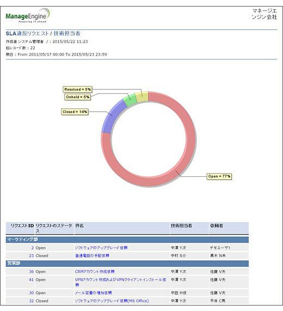Click the Open status in request 2 row
This screenshot has width=283, height=311.
41,248
